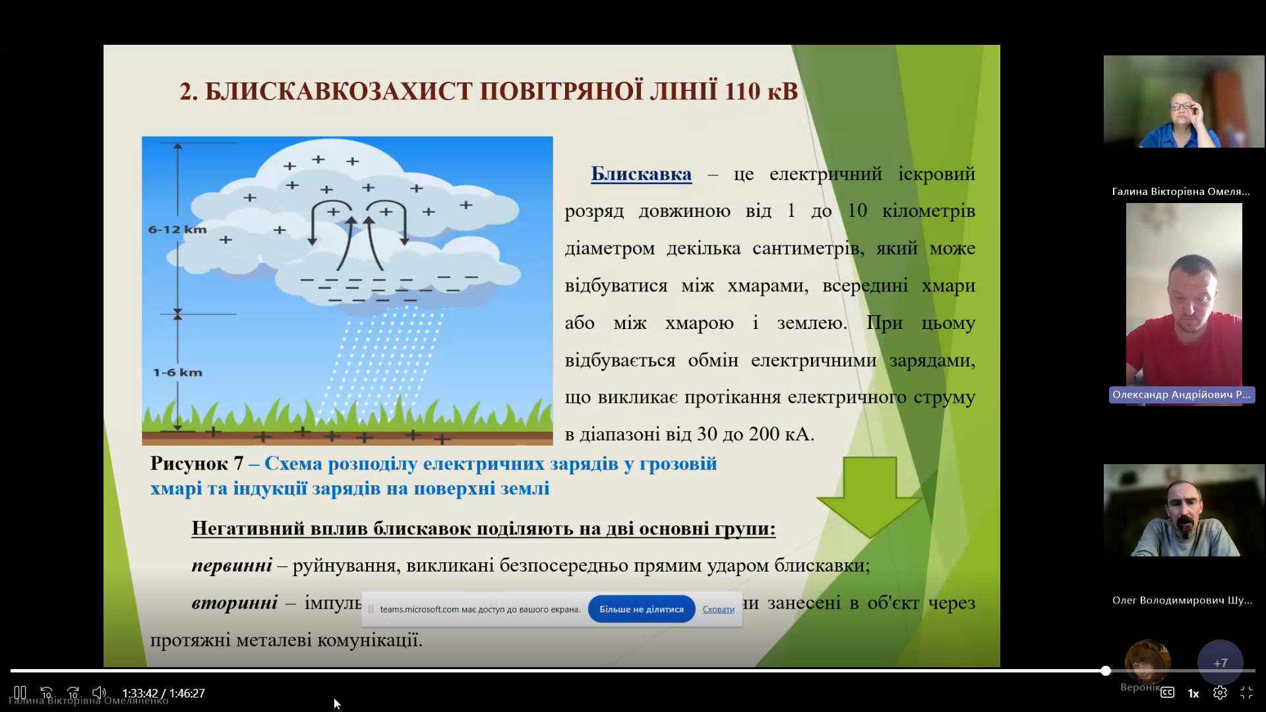
Task: Click the word 'вторинні' on slide
Action: tap(234, 603)
